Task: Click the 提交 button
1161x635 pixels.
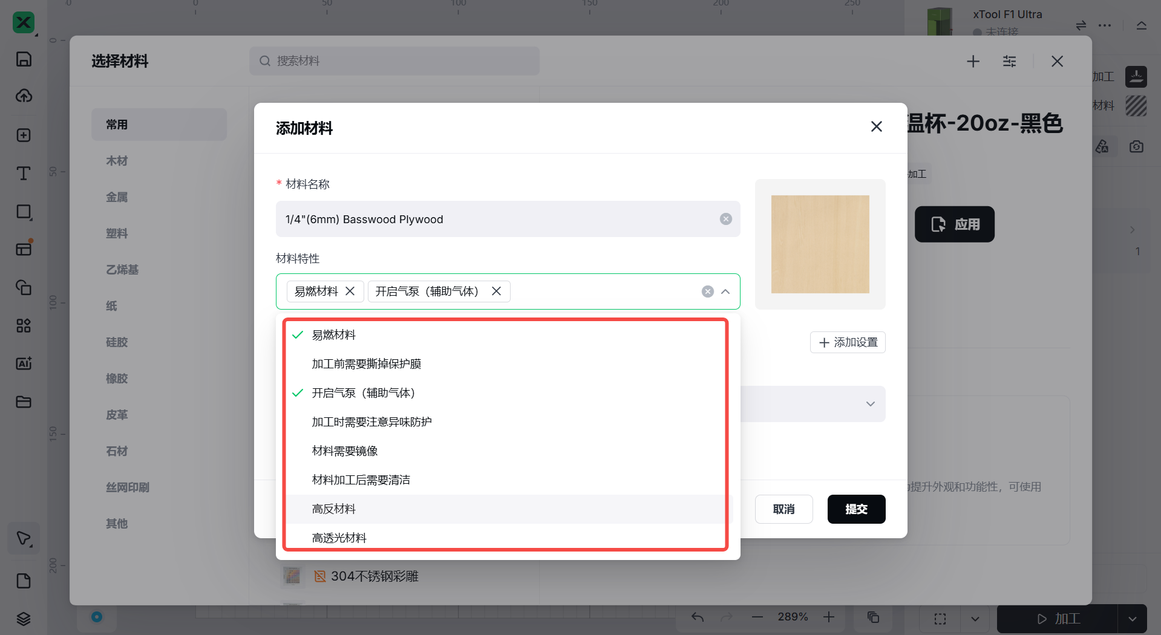Action: (x=856, y=509)
